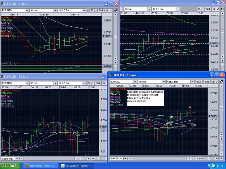Click horizontal zoom out minus in 15 min window
The image size is (226, 169).
[x=202, y=159]
